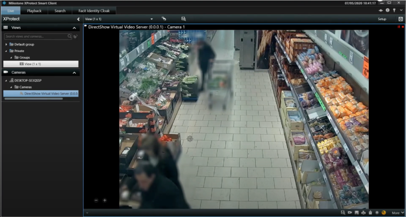This screenshot has height=217, width=406.
Task: Collapse the Private folder tree arrow
Action: pos(6,51)
